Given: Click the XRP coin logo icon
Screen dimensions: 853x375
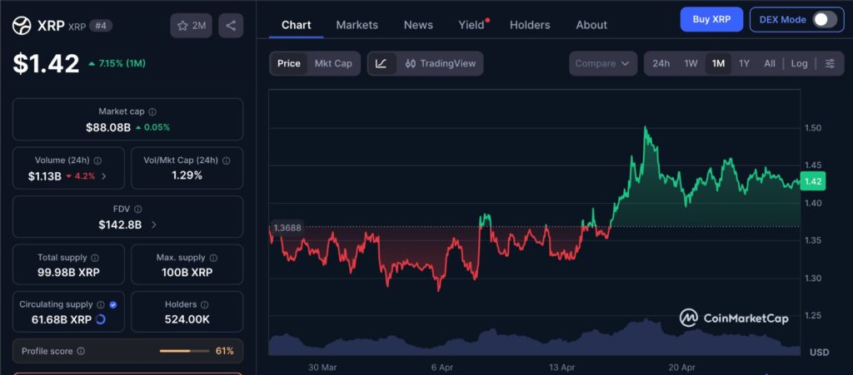Looking at the screenshot, I should [22, 26].
